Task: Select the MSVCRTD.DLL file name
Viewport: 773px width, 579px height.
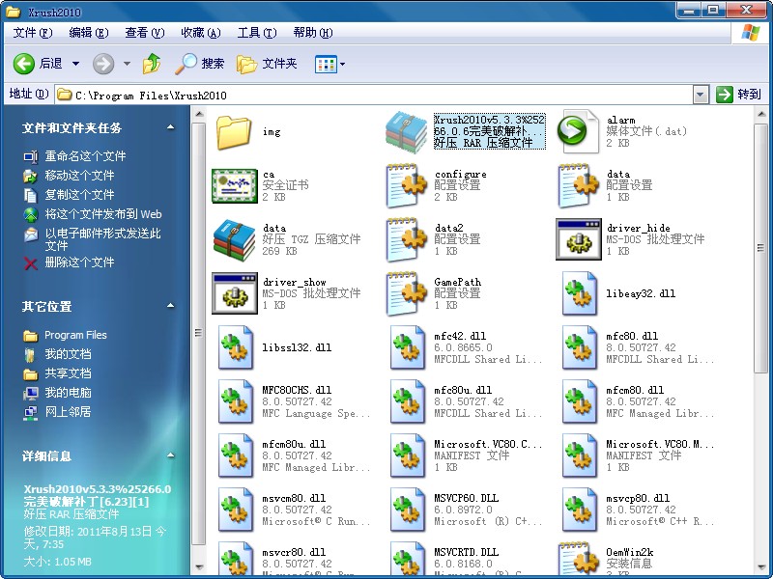Action: pos(466,552)
